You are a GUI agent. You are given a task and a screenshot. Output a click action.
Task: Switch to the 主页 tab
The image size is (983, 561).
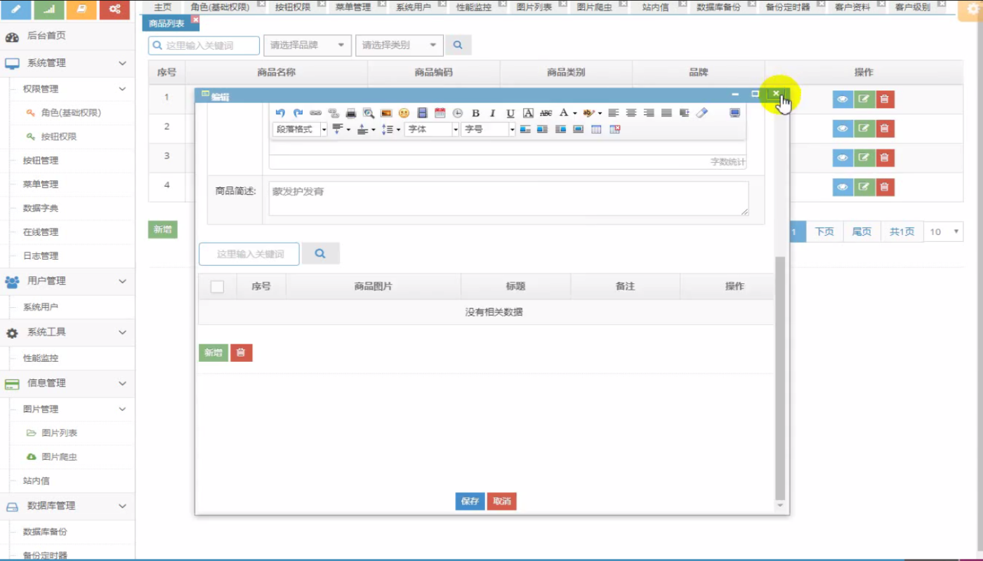pyautogui.click(x=162, y=7)
